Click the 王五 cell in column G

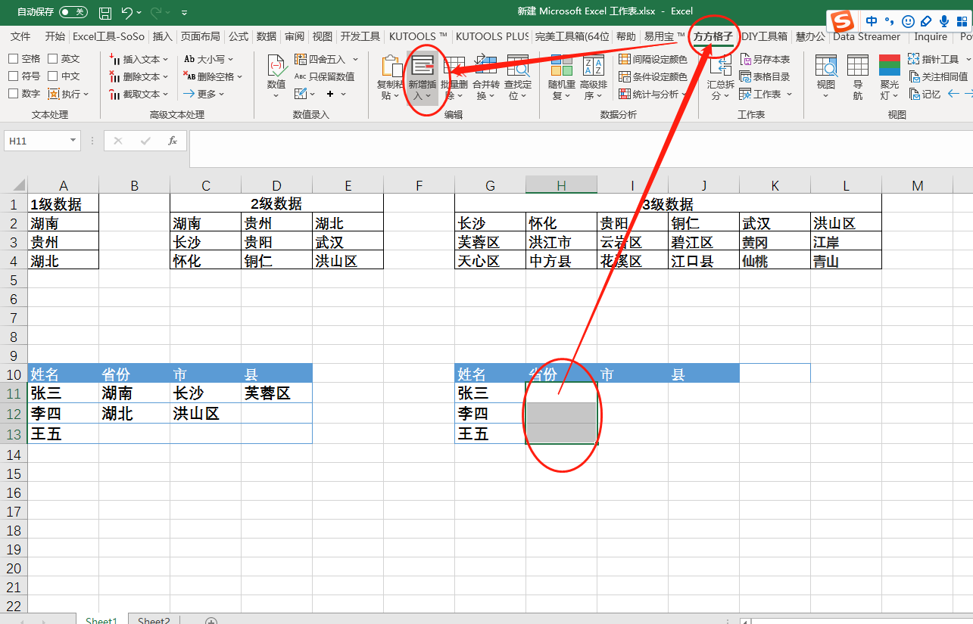pyautogui.click(x=490, y=433)
